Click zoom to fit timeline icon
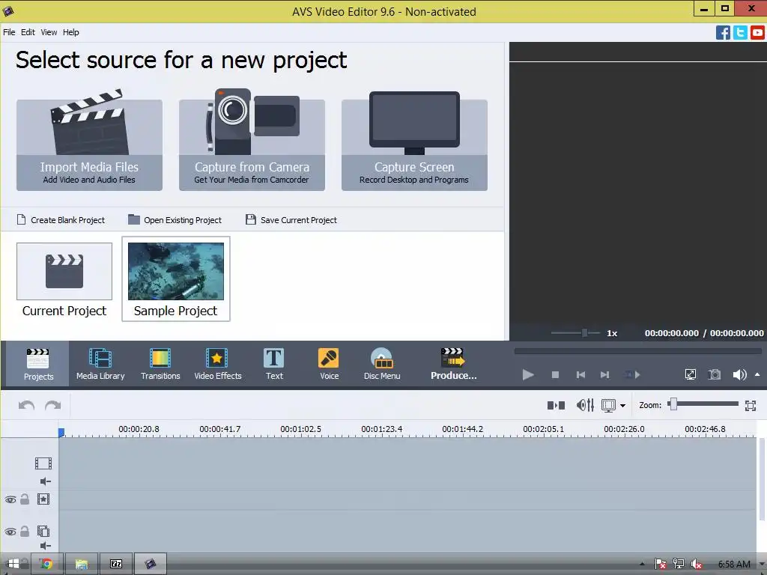The image size is (767, 575). click(x=751, y=405)
